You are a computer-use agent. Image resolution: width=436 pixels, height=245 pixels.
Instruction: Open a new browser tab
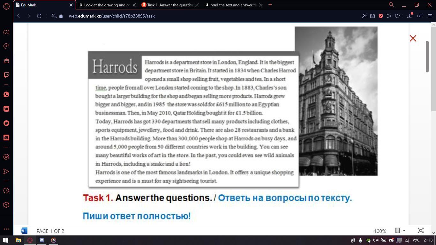point(270,5)
